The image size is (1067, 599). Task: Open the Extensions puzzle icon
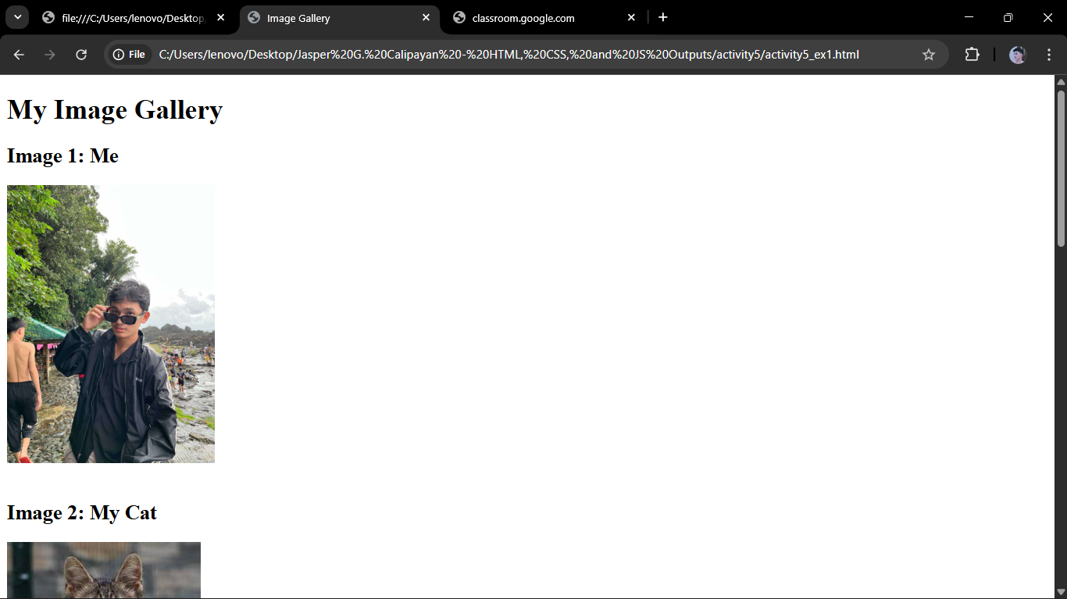(972, 55)
